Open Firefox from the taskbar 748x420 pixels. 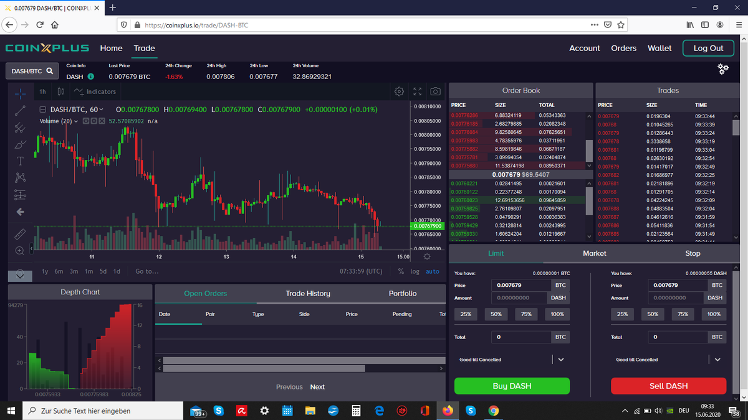pyautogui.click(x=448, y=411)
